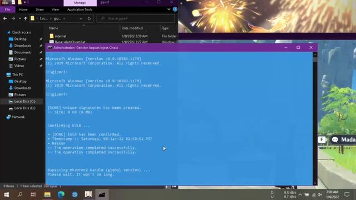Open pinned Pictures under Quick access
356x200 pixels.
(x=20, y=59)
